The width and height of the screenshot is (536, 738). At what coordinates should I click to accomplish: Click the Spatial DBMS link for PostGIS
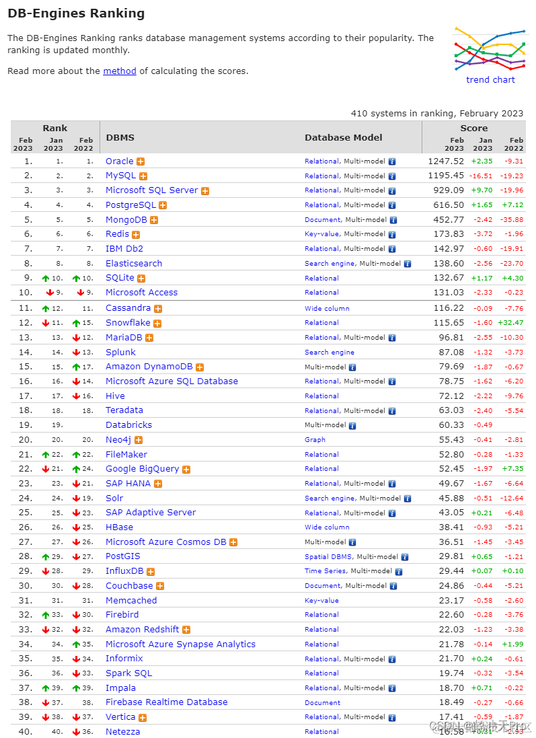coord(328,557)
